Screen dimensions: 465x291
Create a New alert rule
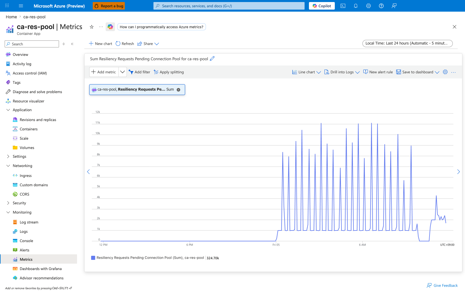378,72
